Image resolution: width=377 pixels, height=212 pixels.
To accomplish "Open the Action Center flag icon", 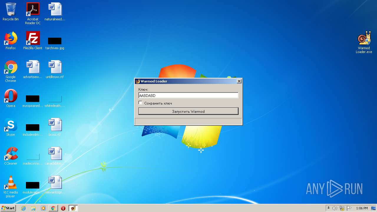I will click(349, 208).
